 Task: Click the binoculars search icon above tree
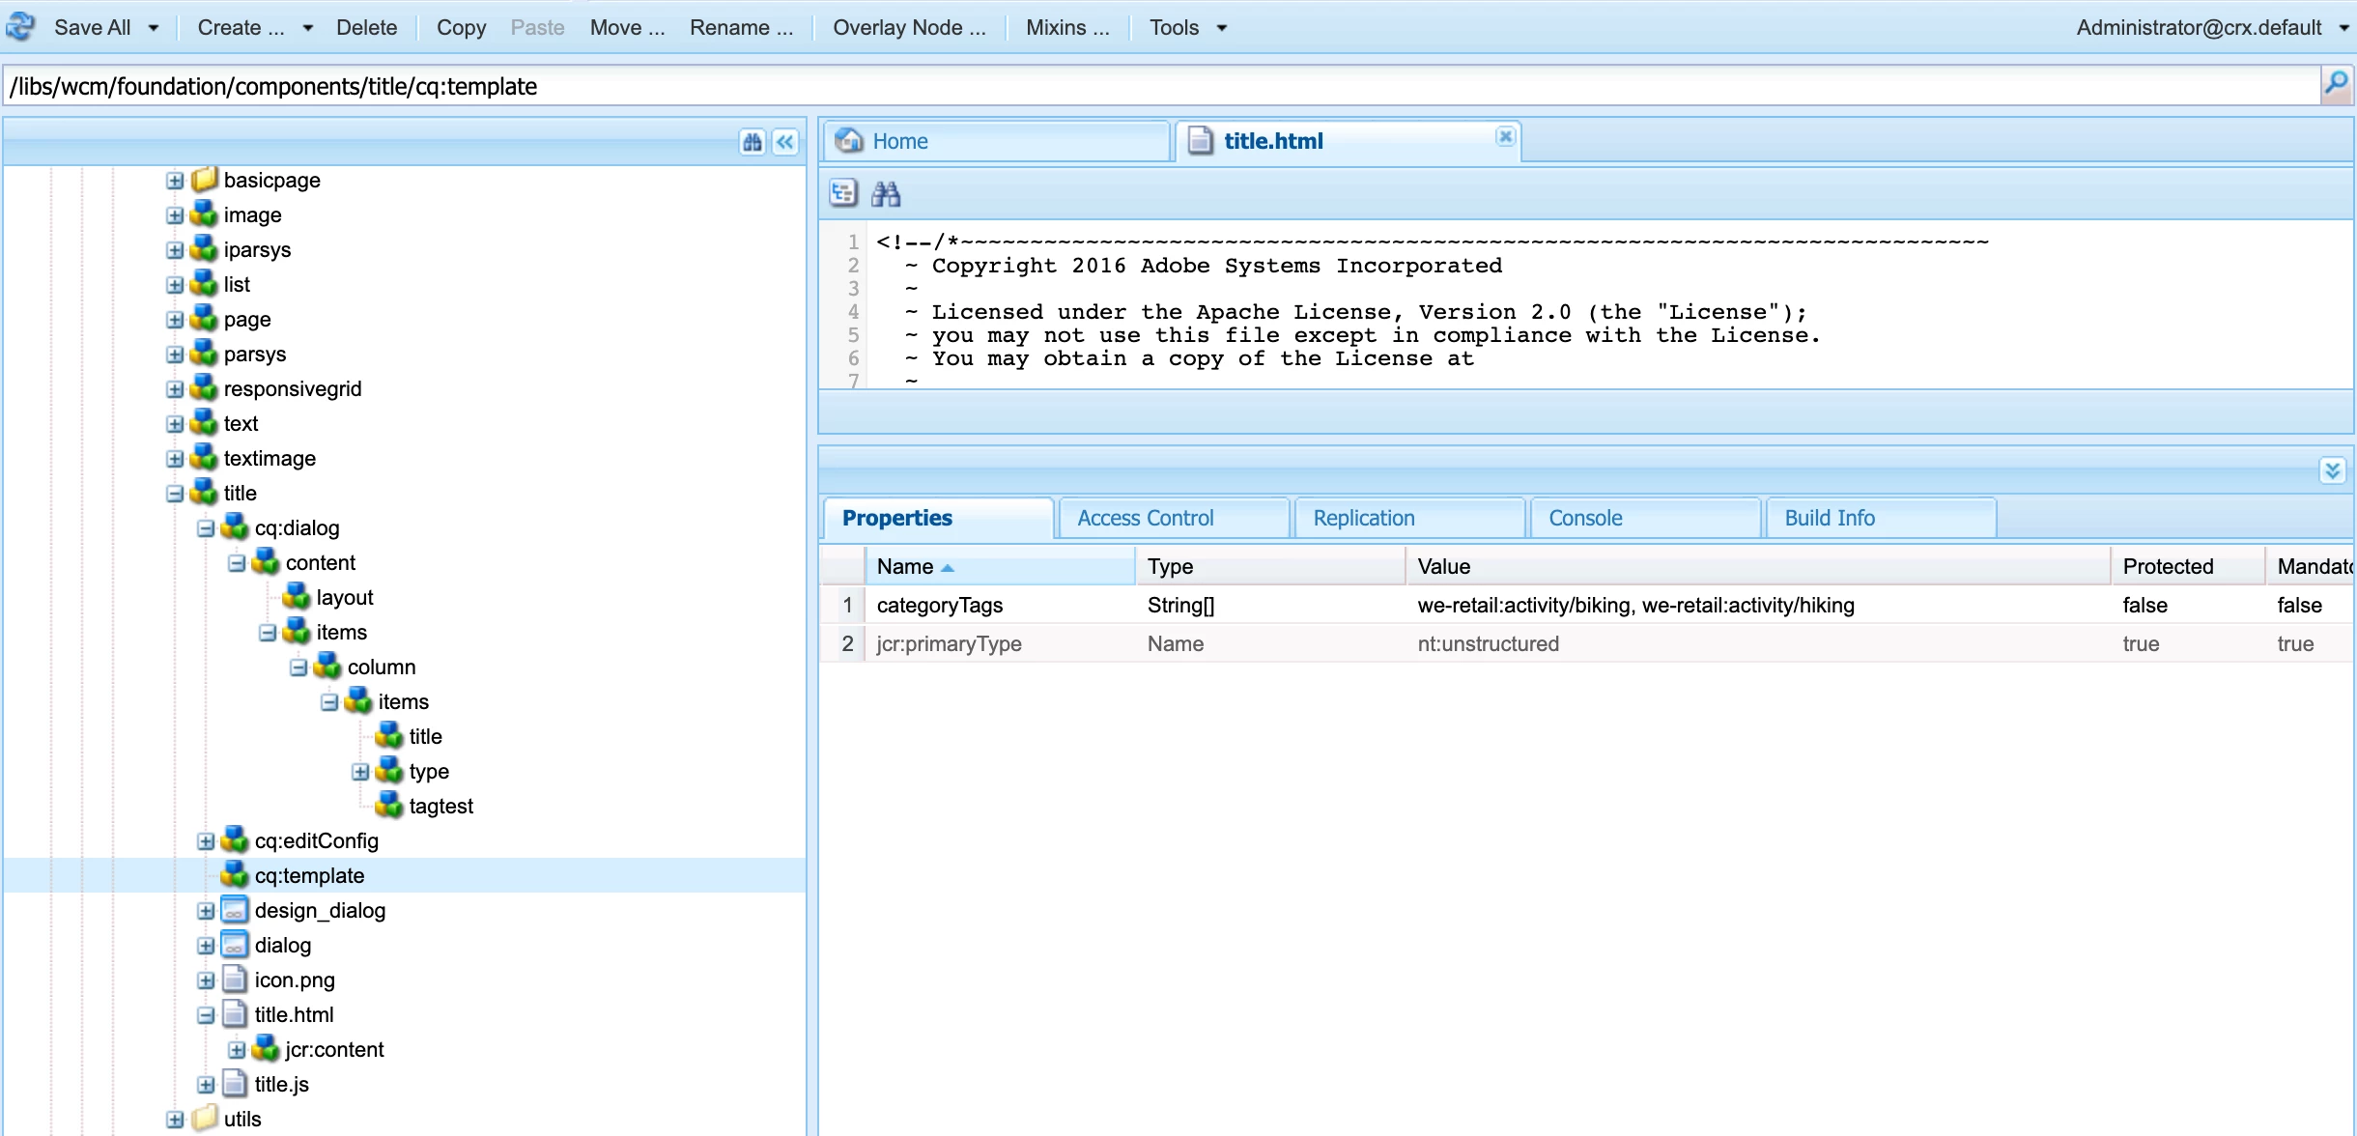click(753, 143)
